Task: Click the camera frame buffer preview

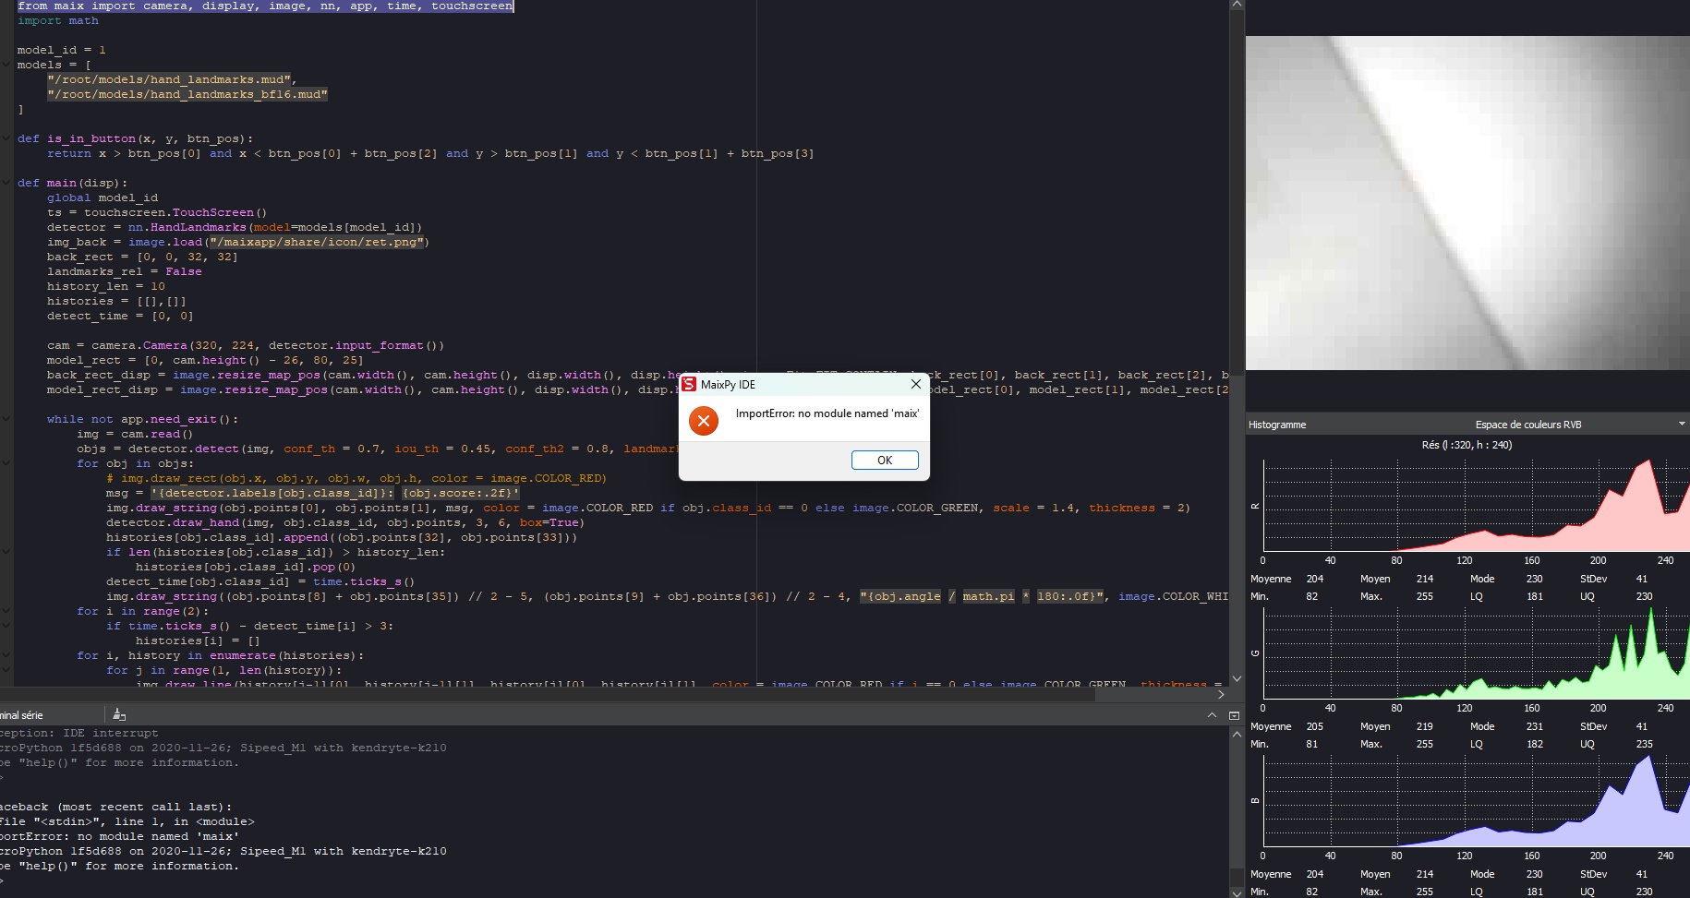Action: click(1467, 203)
